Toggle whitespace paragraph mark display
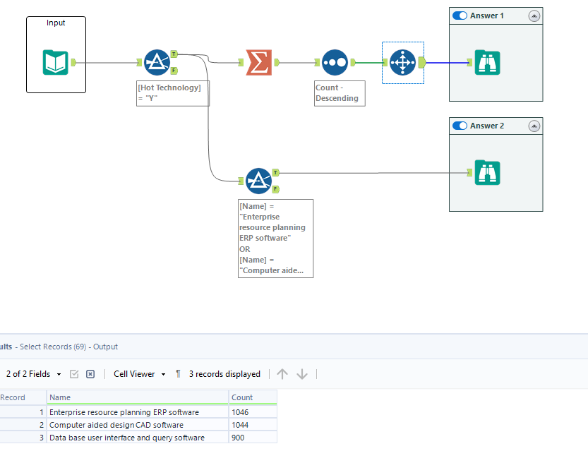The width and height of the screenshot is (588, 475). pyautogui.click(x=178, y=374)
